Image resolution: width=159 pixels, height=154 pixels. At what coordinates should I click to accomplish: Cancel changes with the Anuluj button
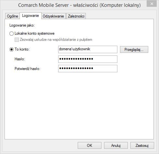[116, 146]
